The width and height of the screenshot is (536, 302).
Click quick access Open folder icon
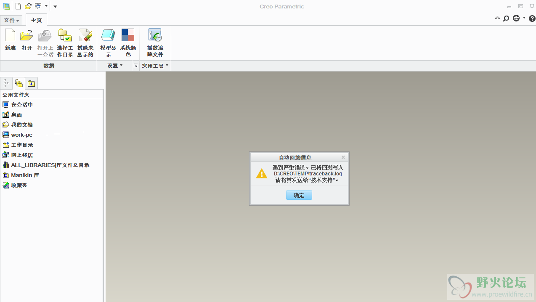(28, 6)
